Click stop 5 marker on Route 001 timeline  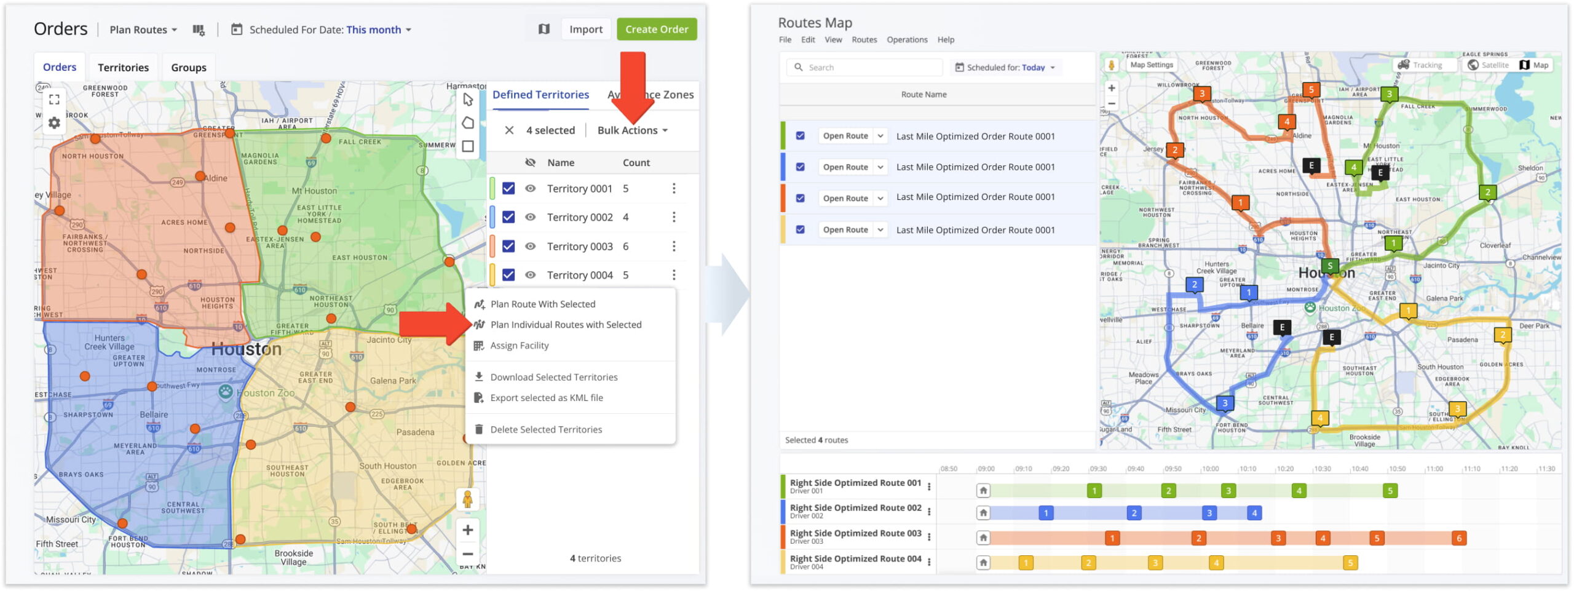[1390, 490]
